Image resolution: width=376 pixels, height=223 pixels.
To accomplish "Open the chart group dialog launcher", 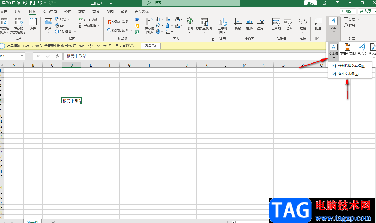I will [213, 40].
